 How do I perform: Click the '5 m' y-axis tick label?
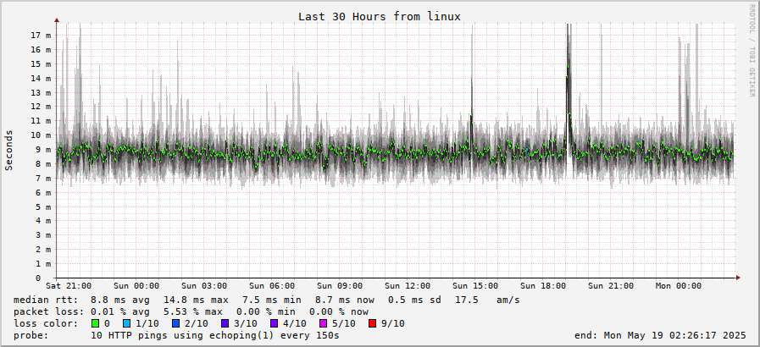43,207
